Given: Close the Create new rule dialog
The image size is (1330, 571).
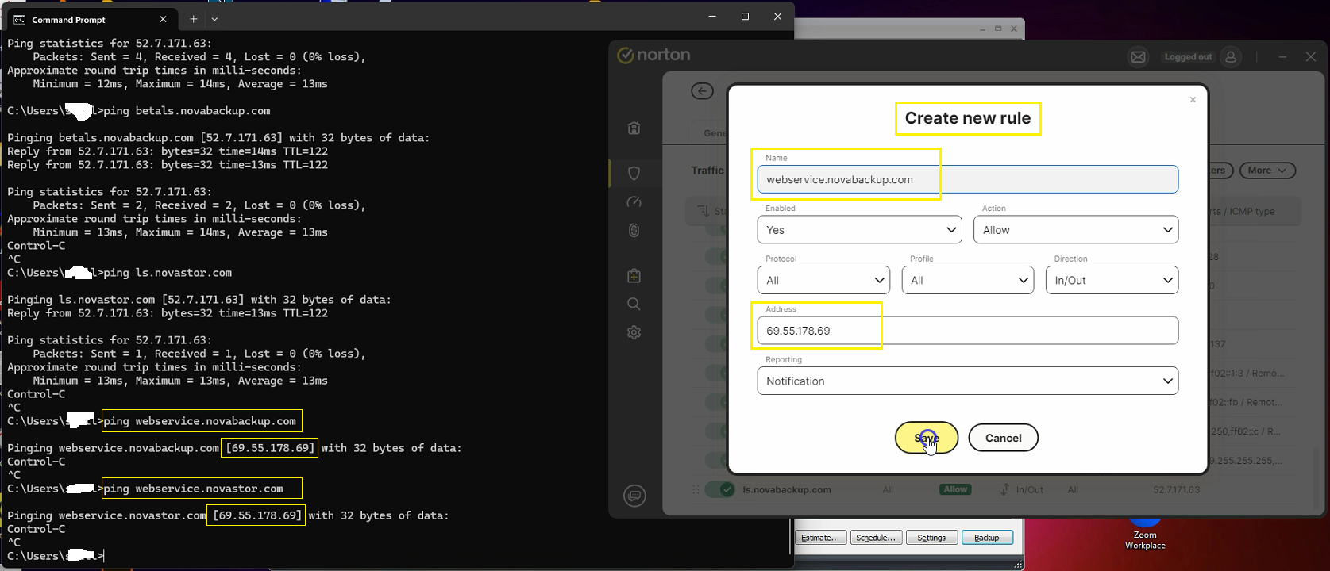Looking at the screenshot, I should coord(1193,100).
